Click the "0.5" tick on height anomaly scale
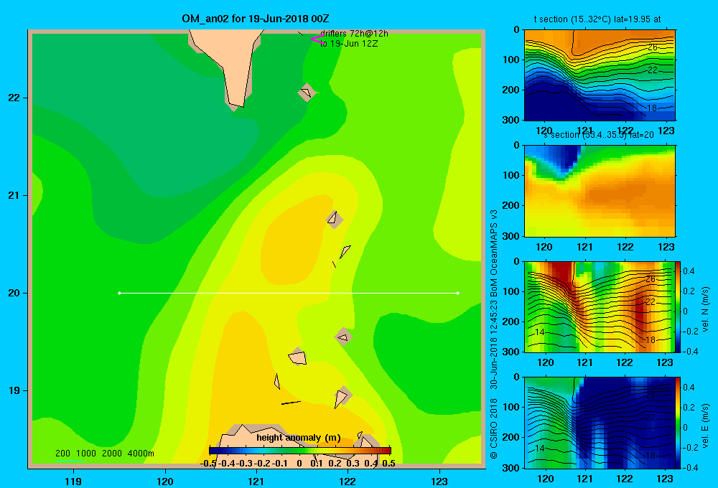The width and height of the screenshot is (718, 488). 388,464
